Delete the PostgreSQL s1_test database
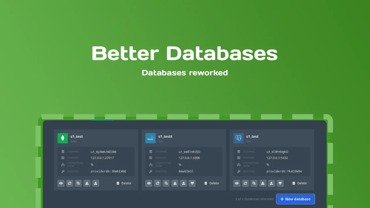Viewport: 370px width, 208px height. pyautogui.click(x=299, y=183)
